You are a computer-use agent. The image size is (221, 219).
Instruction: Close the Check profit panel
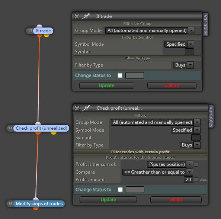[77, 108]
